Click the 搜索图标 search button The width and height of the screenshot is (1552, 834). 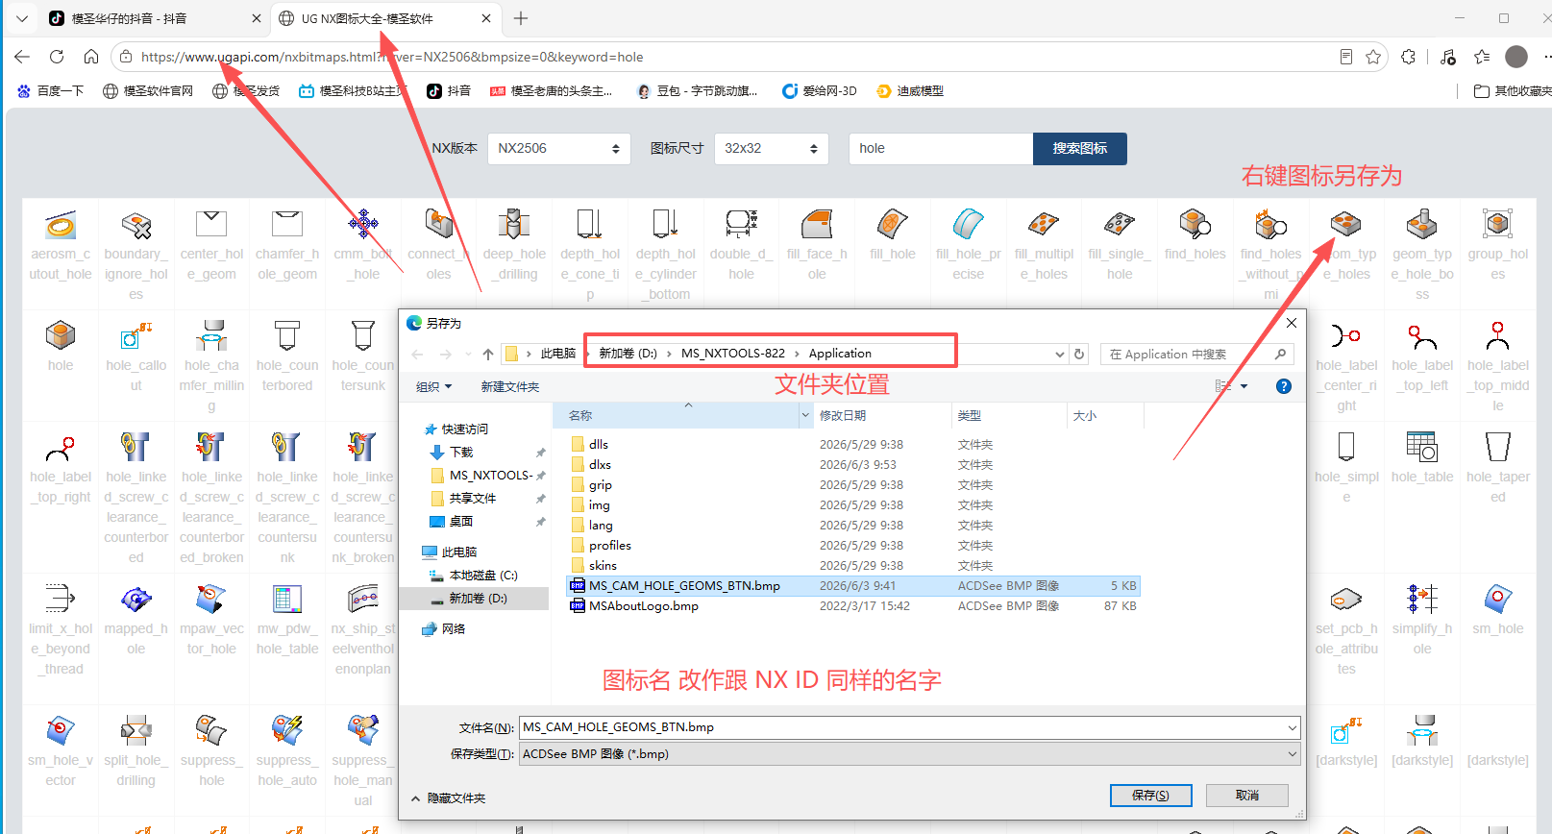pos(1080,149)
